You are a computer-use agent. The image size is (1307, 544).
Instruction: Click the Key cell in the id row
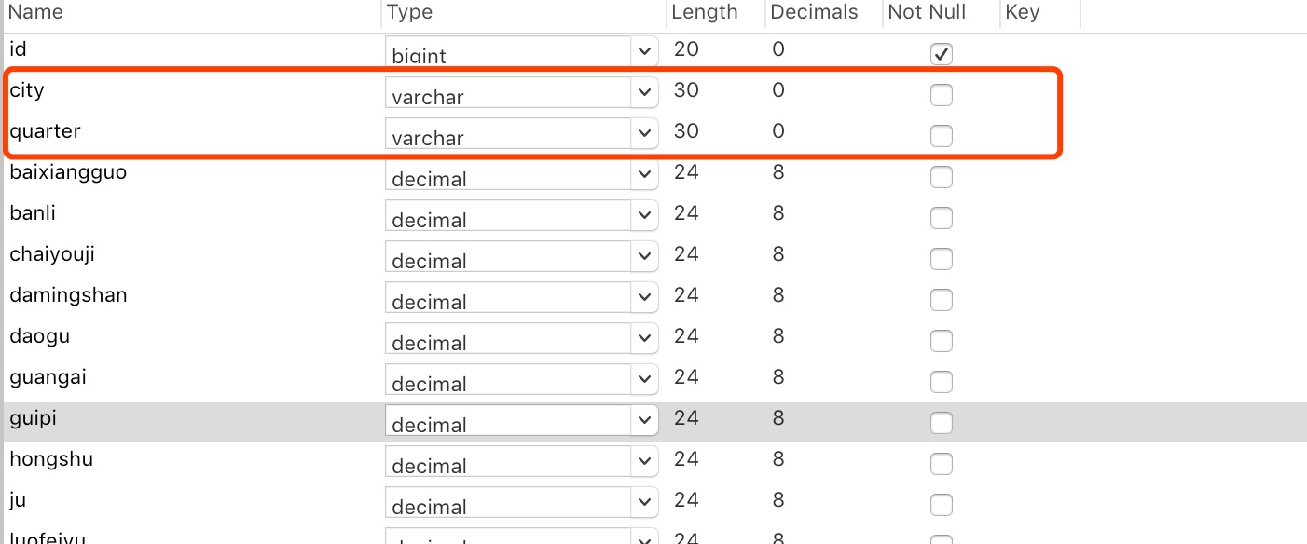(x=1039, y=51)
